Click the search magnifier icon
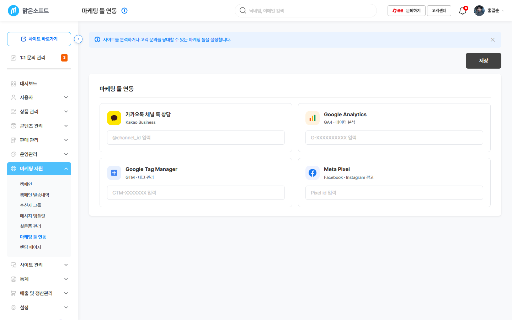Viewport: 512px width, 320px height. click(x=243, y=10)
